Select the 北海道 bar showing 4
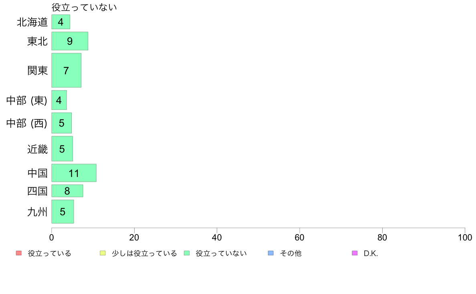This screenshot has width=476, height=294. click(x=61, y=22)
